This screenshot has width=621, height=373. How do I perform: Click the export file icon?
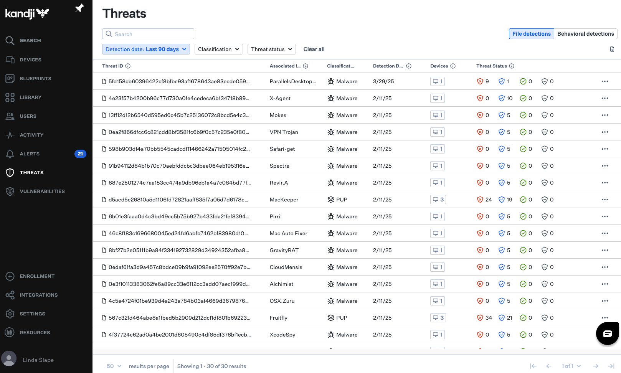coord(612,49)
